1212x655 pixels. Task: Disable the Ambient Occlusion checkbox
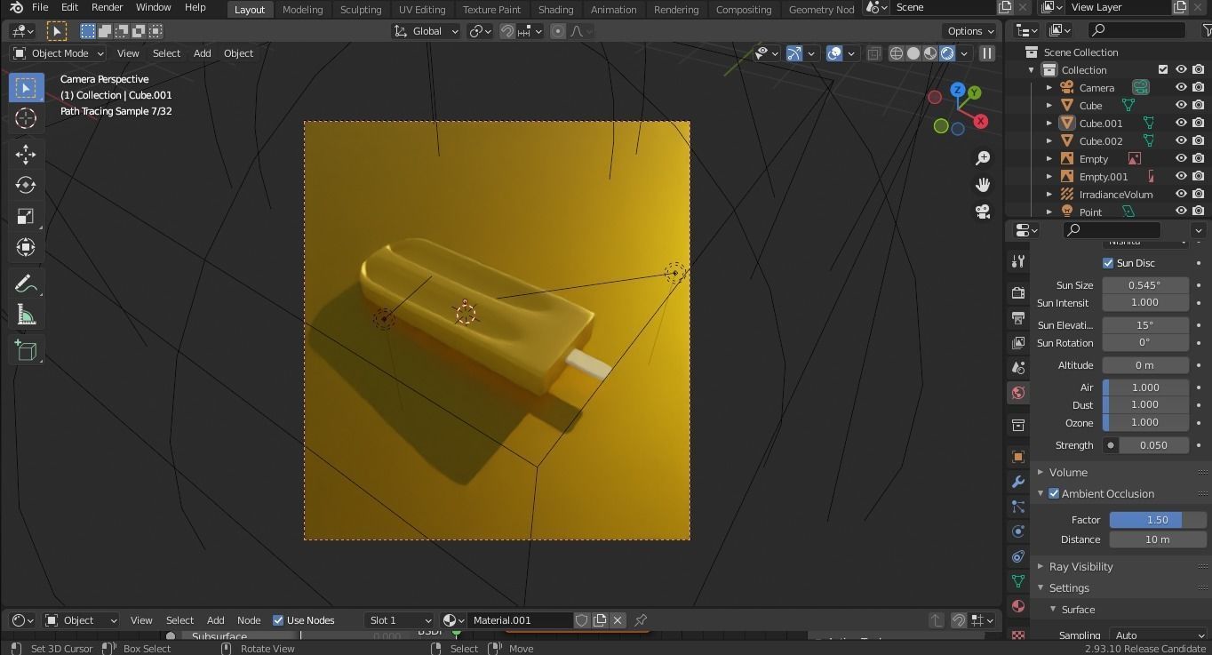(x=1054, y=493)
